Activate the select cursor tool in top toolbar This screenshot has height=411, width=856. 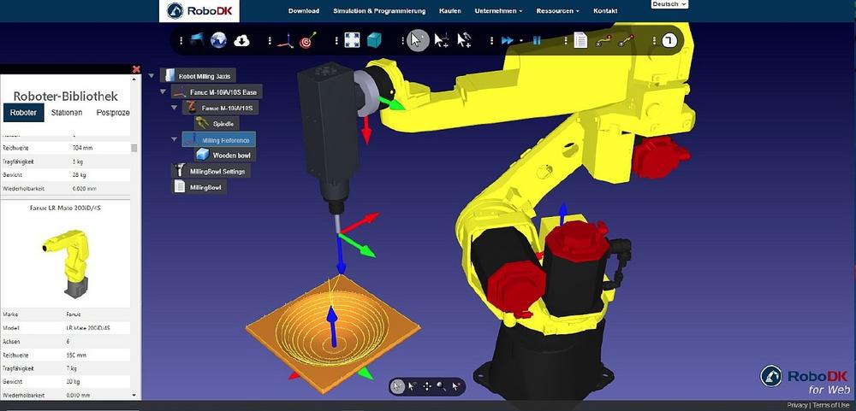(x=418, y=40)
